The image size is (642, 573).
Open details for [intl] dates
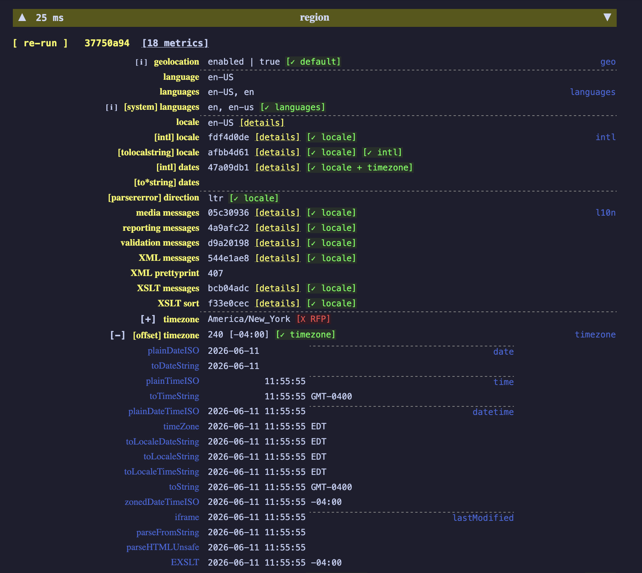pos(278,168)
